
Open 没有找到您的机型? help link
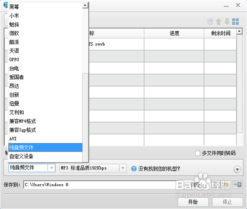(159, 168)
